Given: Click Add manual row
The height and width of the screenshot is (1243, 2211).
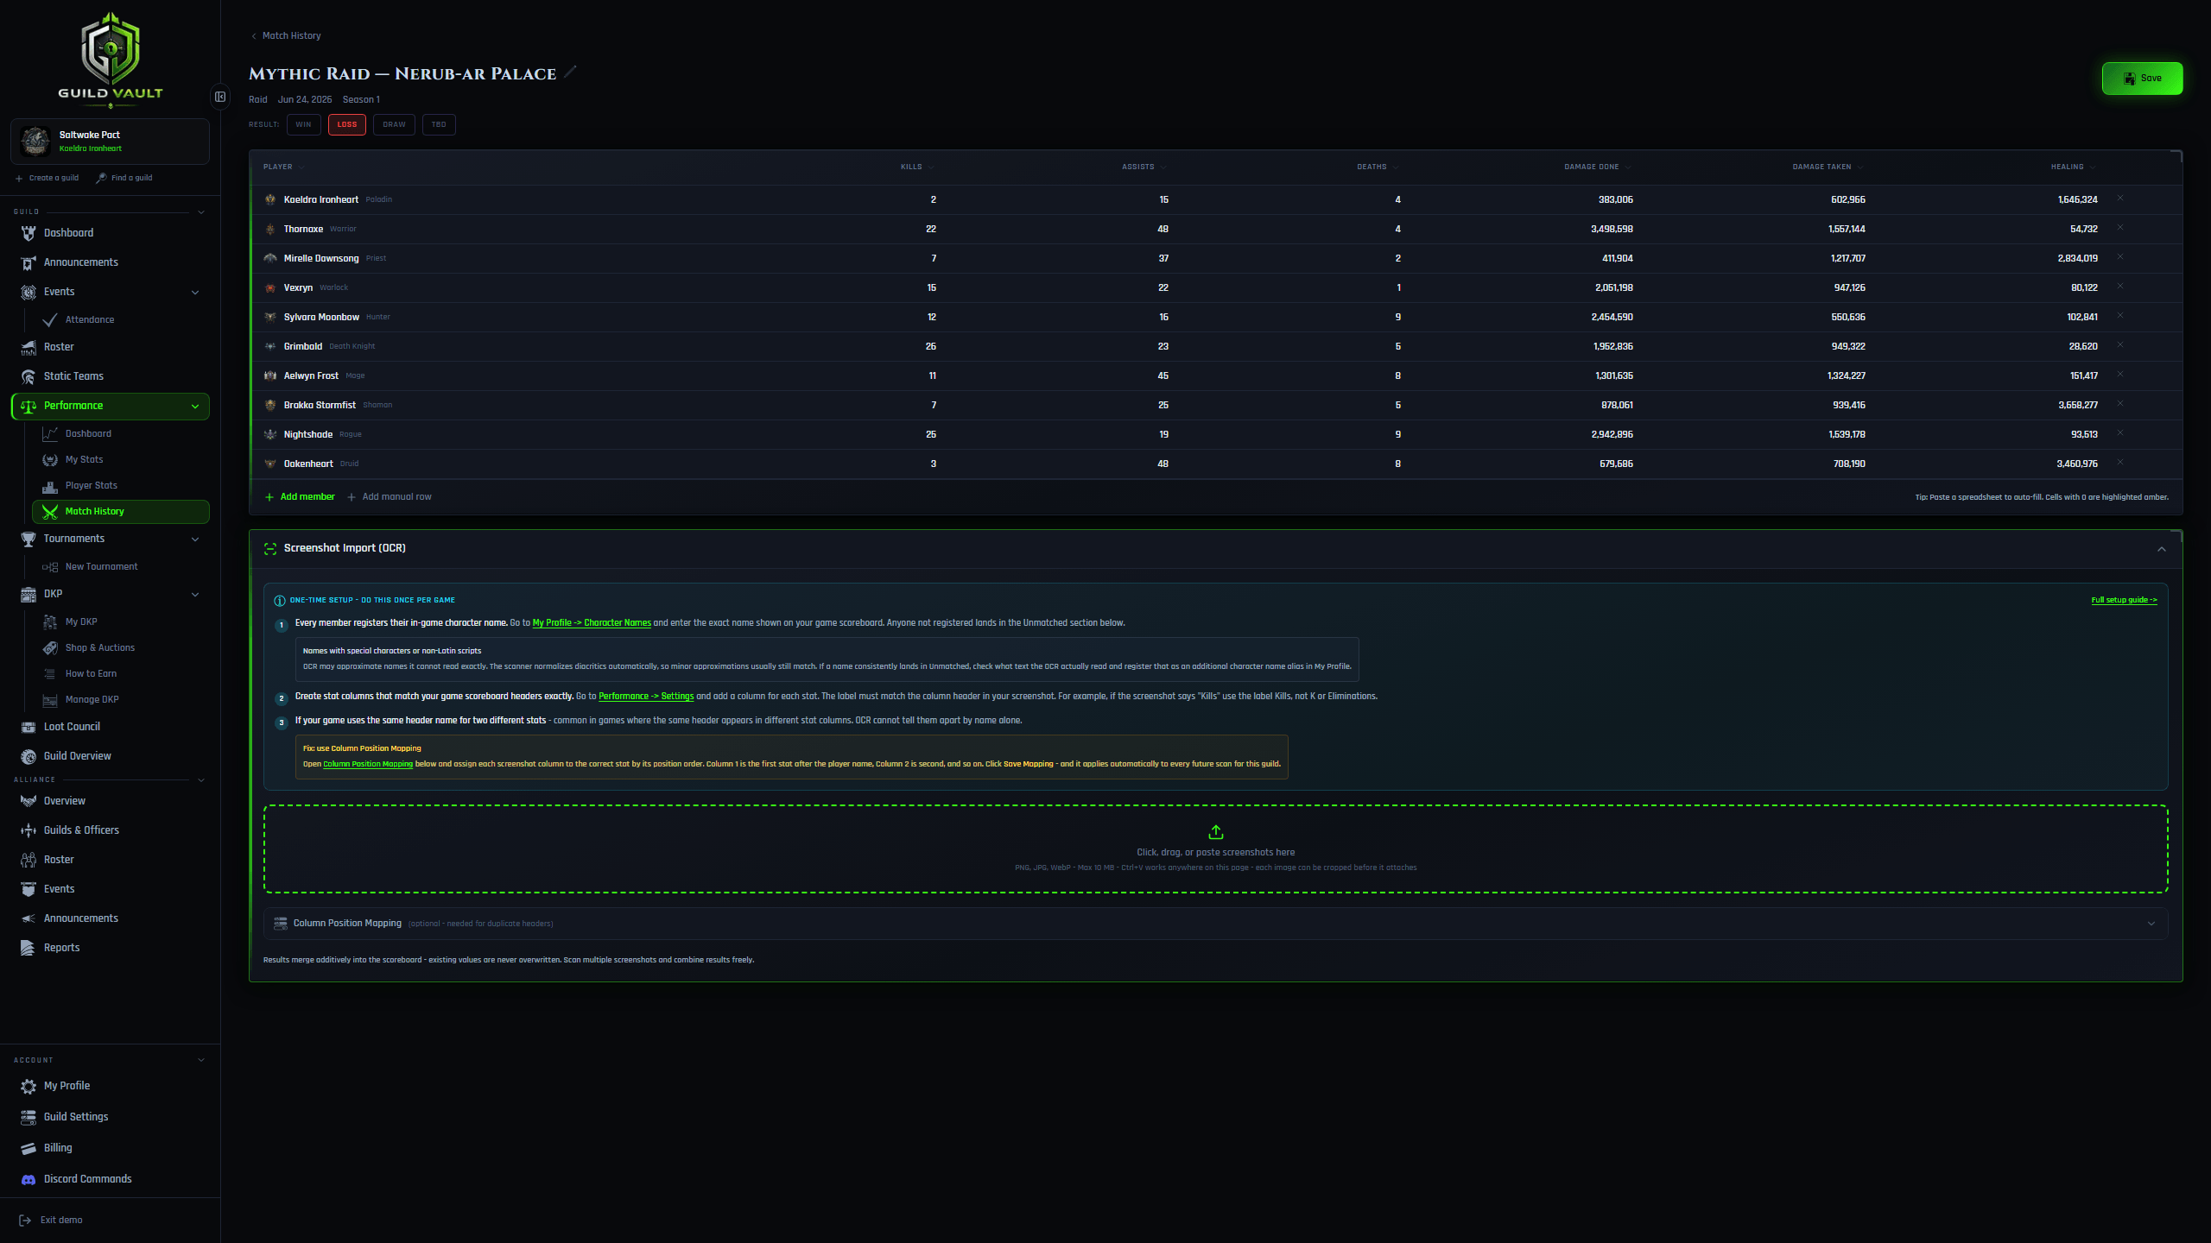Looking at the screenshot, I should pos(390,497).
